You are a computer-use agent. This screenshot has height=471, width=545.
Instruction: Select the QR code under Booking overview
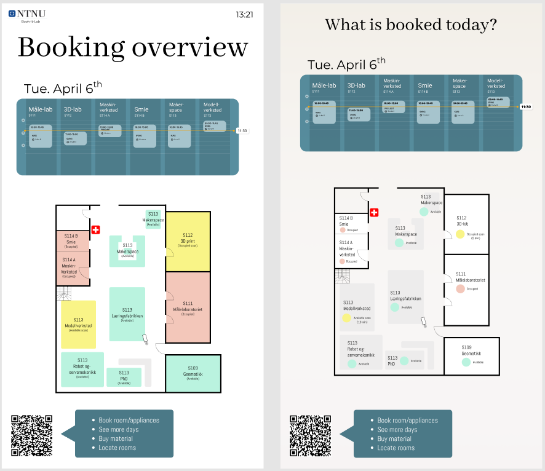(x=31, y=435)
